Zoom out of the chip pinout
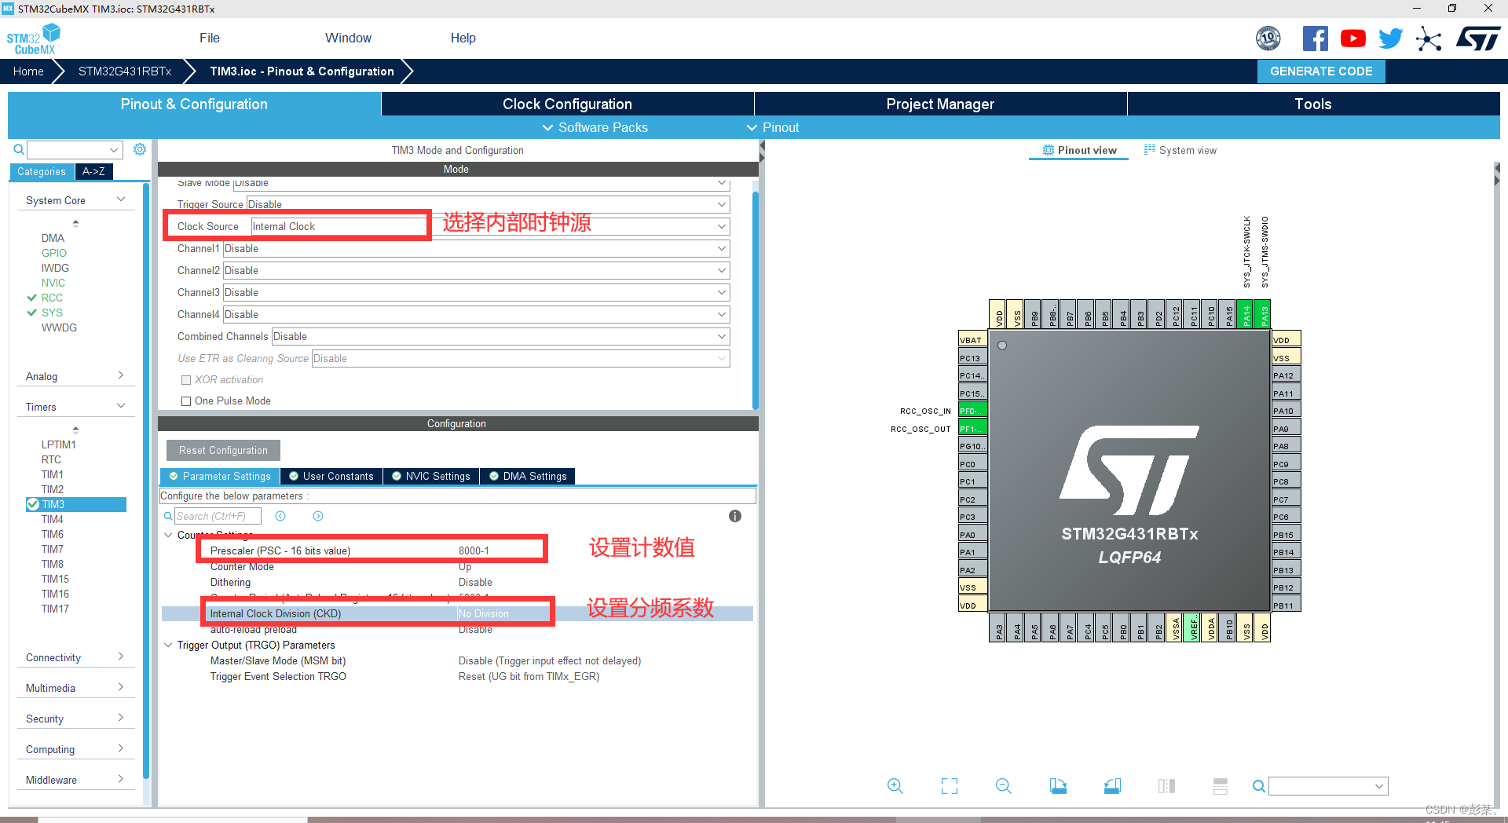This screenshot has height=823, width=1508. tap(1003, 786)
